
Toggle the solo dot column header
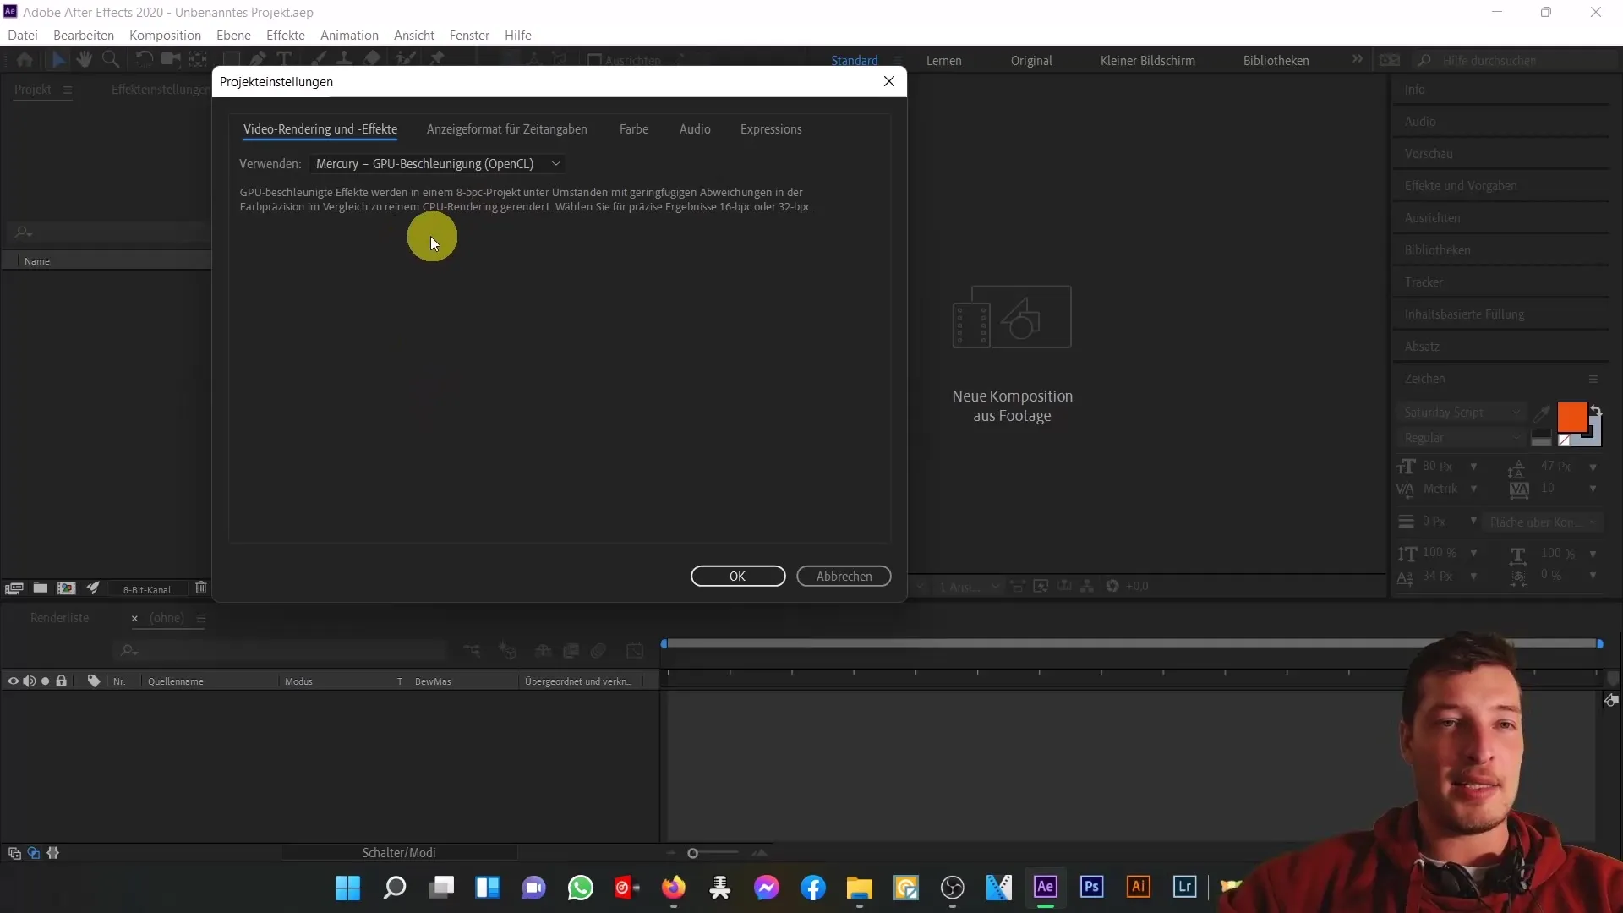pos(45,681)
